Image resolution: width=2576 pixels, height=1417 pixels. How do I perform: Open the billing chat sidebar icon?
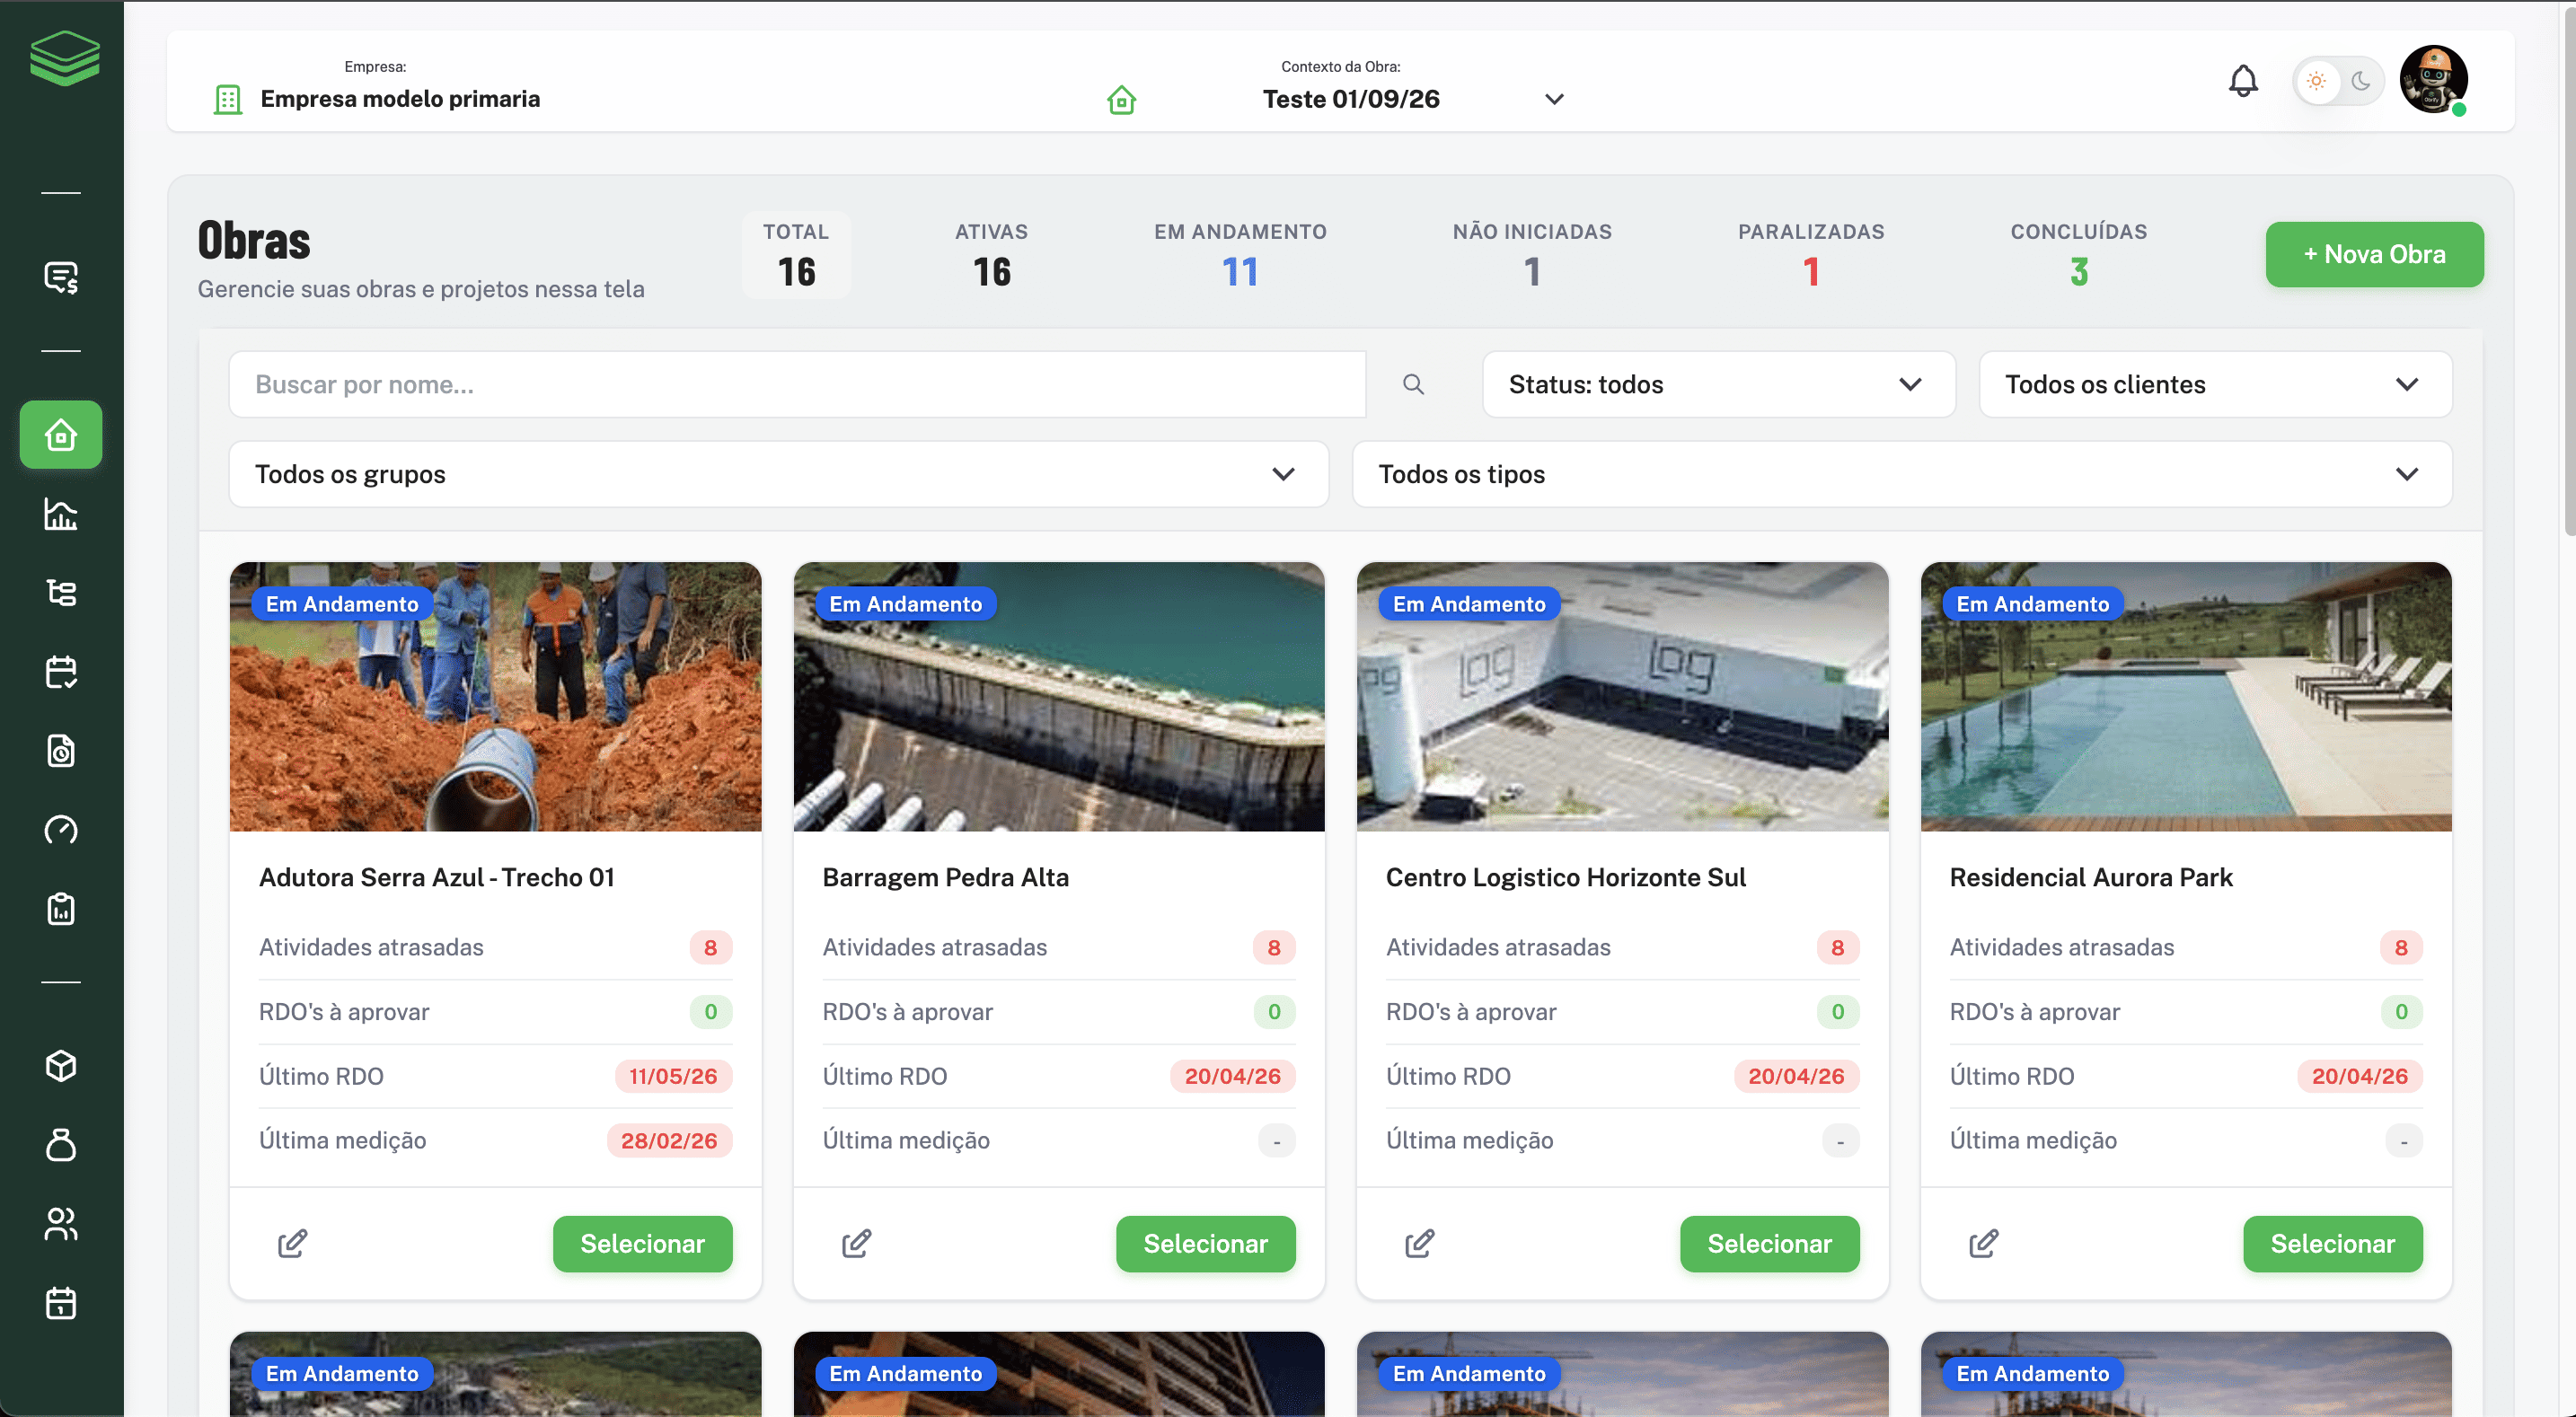61,277
